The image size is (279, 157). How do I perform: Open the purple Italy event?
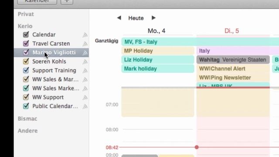pos(238,51)
